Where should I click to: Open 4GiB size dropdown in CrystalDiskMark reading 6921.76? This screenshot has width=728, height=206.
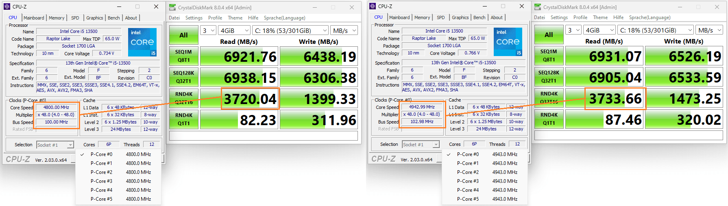234,30
